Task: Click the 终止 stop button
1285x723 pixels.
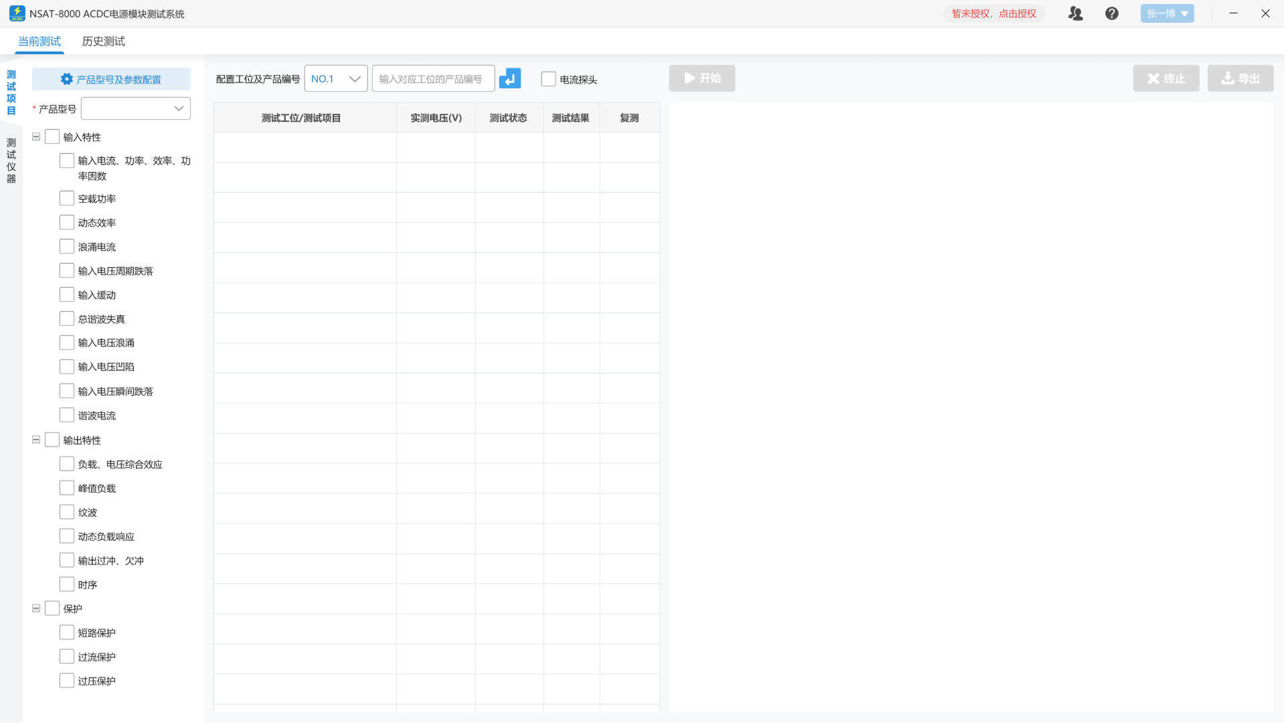Action: coord(1166,78)
